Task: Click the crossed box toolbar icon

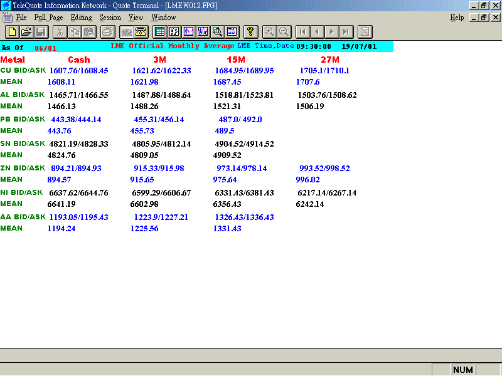Action: (x=365, y=32)
